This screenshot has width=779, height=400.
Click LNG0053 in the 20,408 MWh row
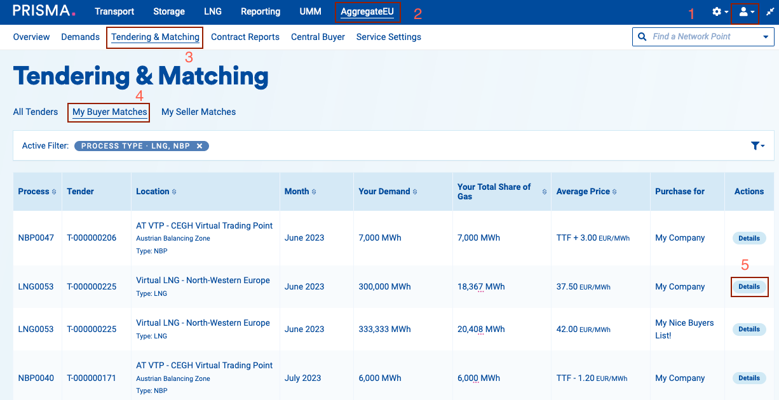[x=36, y=329]
